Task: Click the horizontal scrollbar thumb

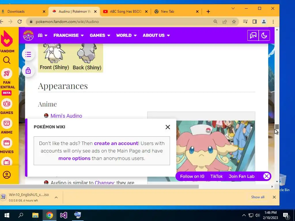Action: coord(99,186)
